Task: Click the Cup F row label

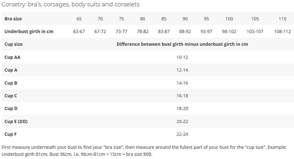Action: click(11, 134)
